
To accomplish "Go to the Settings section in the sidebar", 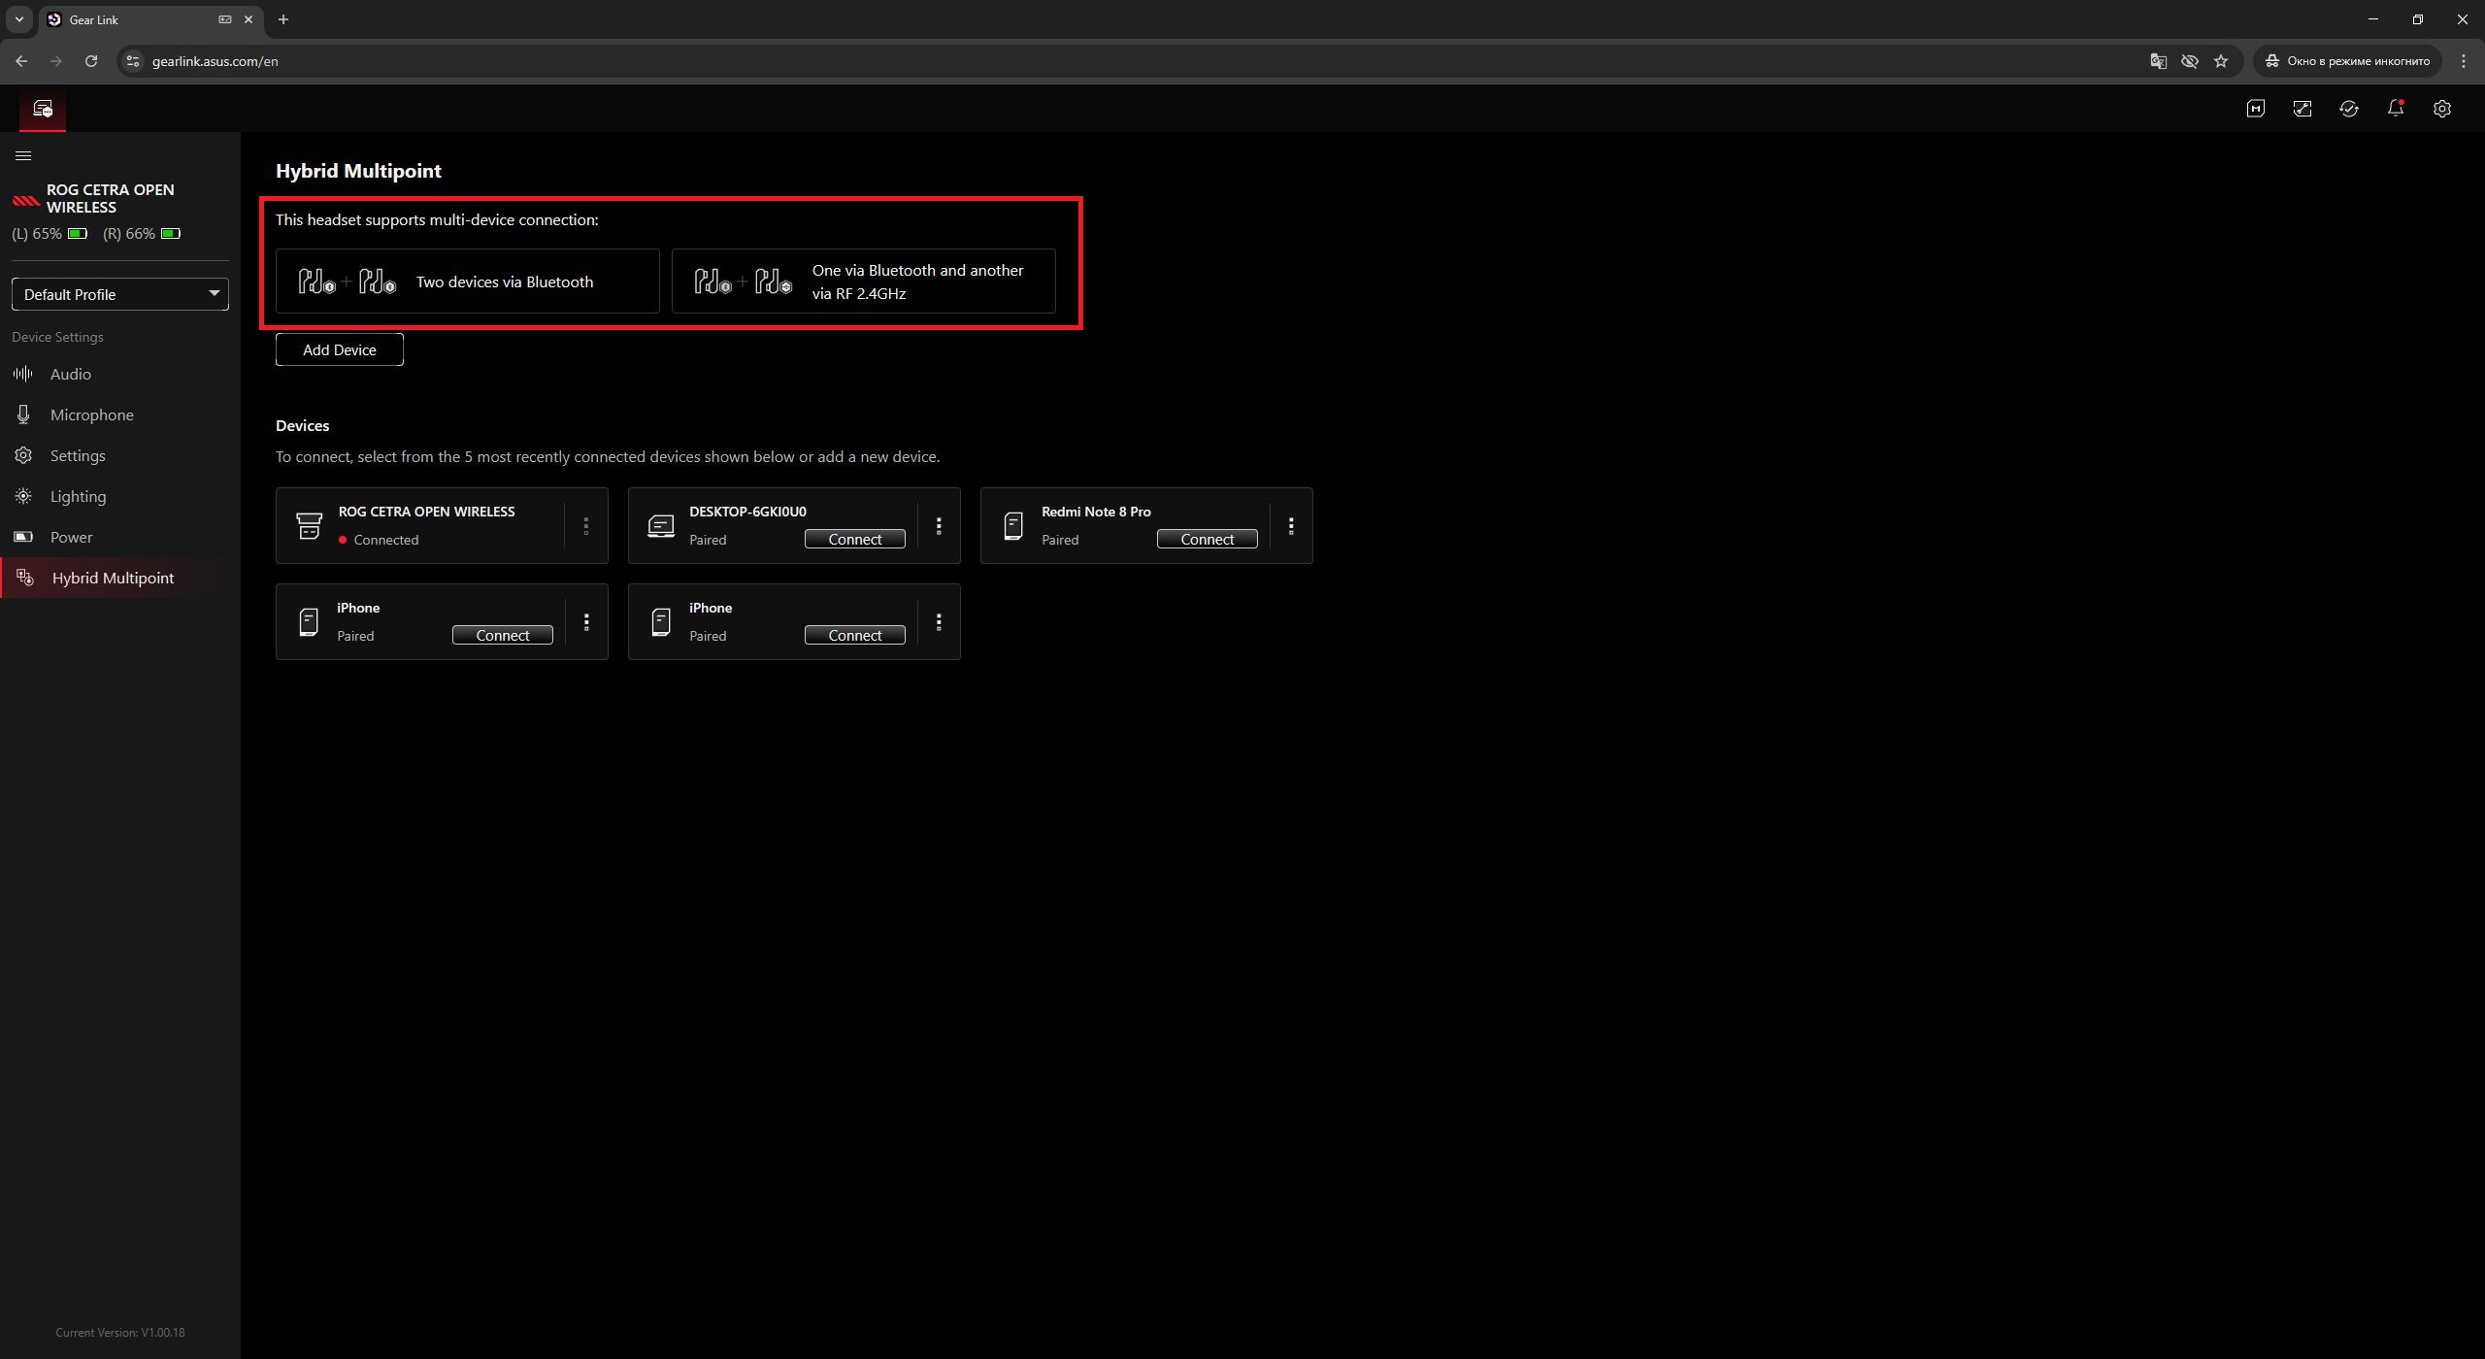I will pyautogui.click(x=120, y=455).
